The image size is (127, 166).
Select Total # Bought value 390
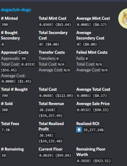(x=5, y=96)
